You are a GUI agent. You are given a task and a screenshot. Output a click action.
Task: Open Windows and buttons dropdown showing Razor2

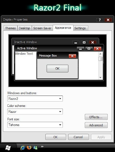[x=35, y=99]
